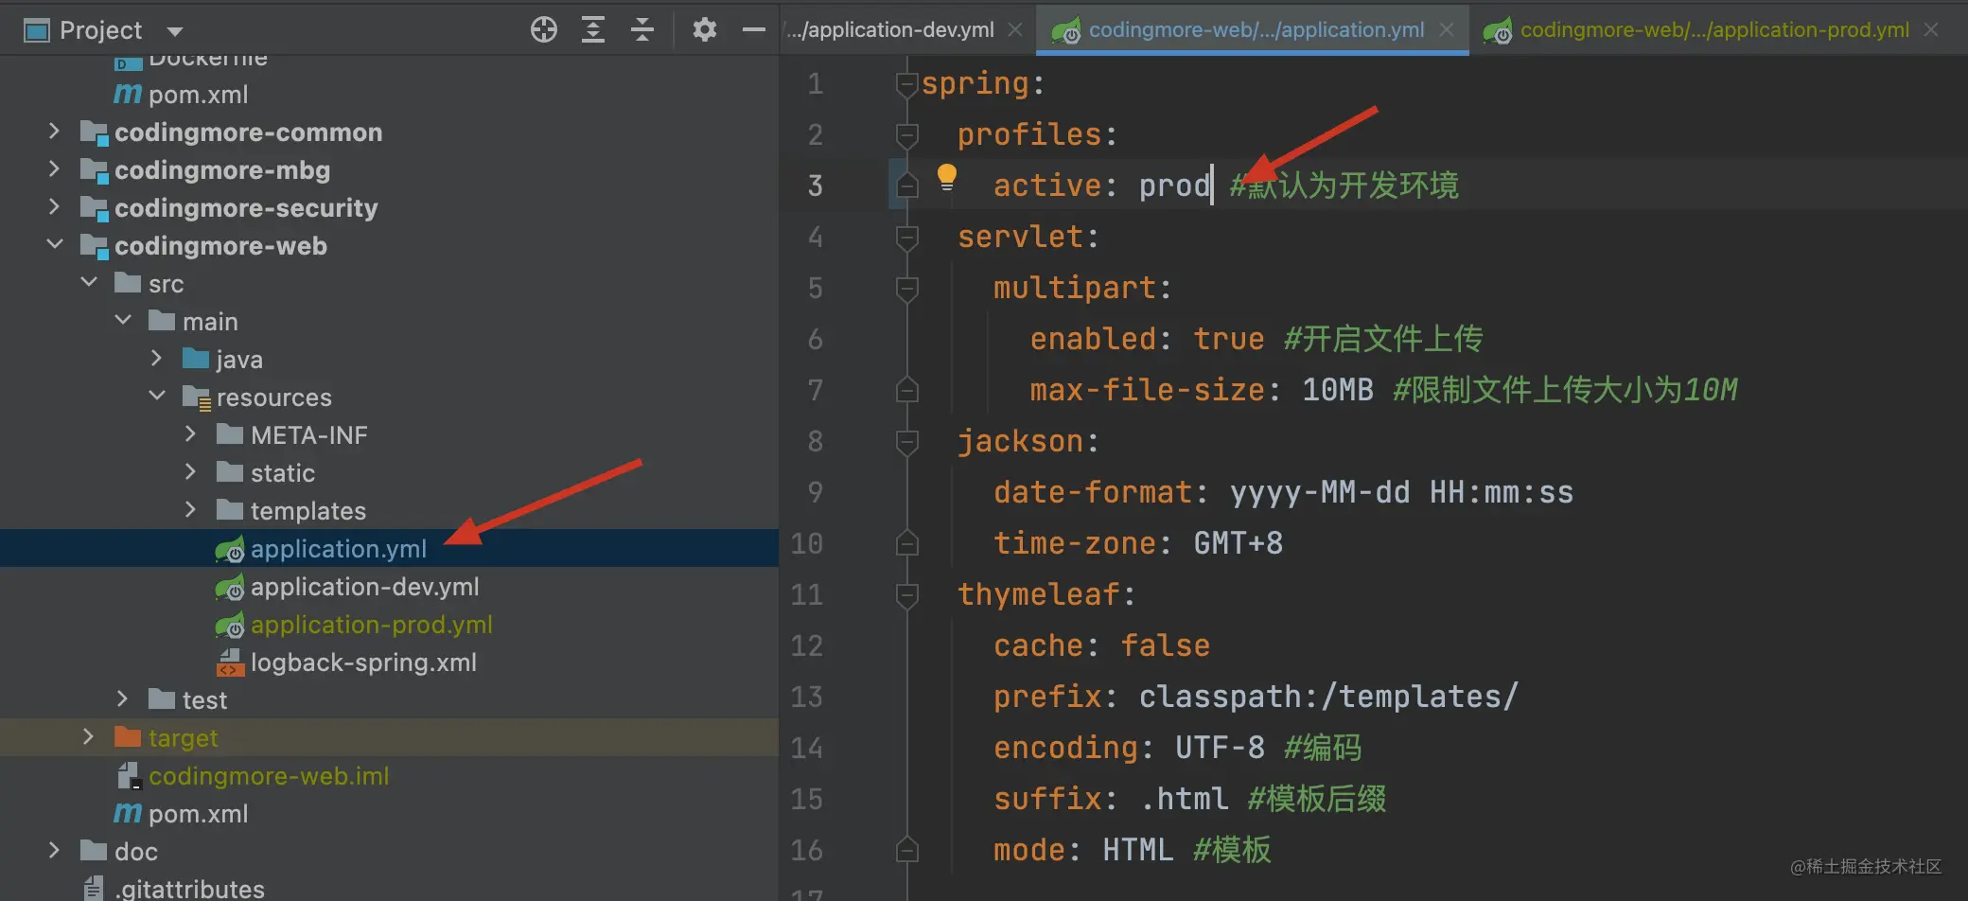Image resolution: width=1968 pixels, height=901 pixels.
Task: Expand the test folder
Action: point(122,698)
